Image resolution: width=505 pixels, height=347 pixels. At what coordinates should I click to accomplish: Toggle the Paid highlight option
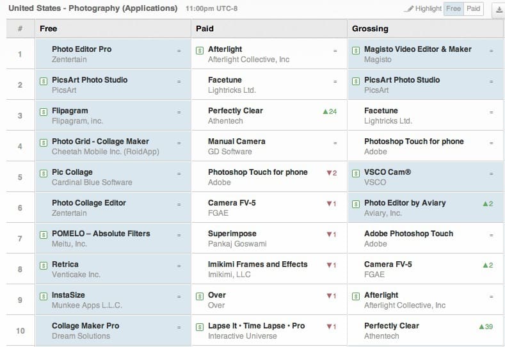click(x=474, y=9)
